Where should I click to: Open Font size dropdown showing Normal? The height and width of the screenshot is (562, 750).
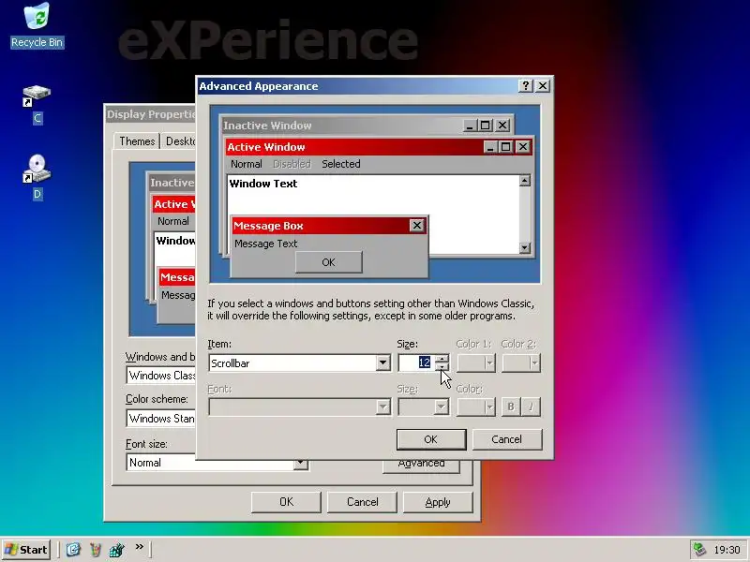(x=301, y=464)
